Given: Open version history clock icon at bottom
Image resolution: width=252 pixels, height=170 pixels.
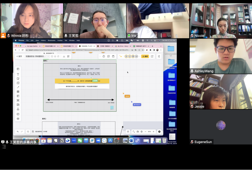Looking at the screenshot, I should (x=28, y=132).
